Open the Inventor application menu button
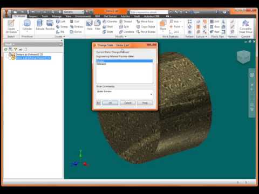The width and height of the screenshot is (259, 194). coord(6,13)
